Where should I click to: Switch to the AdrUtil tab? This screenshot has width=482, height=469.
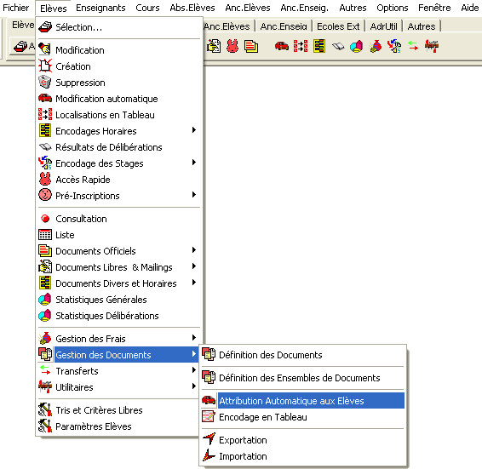(x=383, y=26)
